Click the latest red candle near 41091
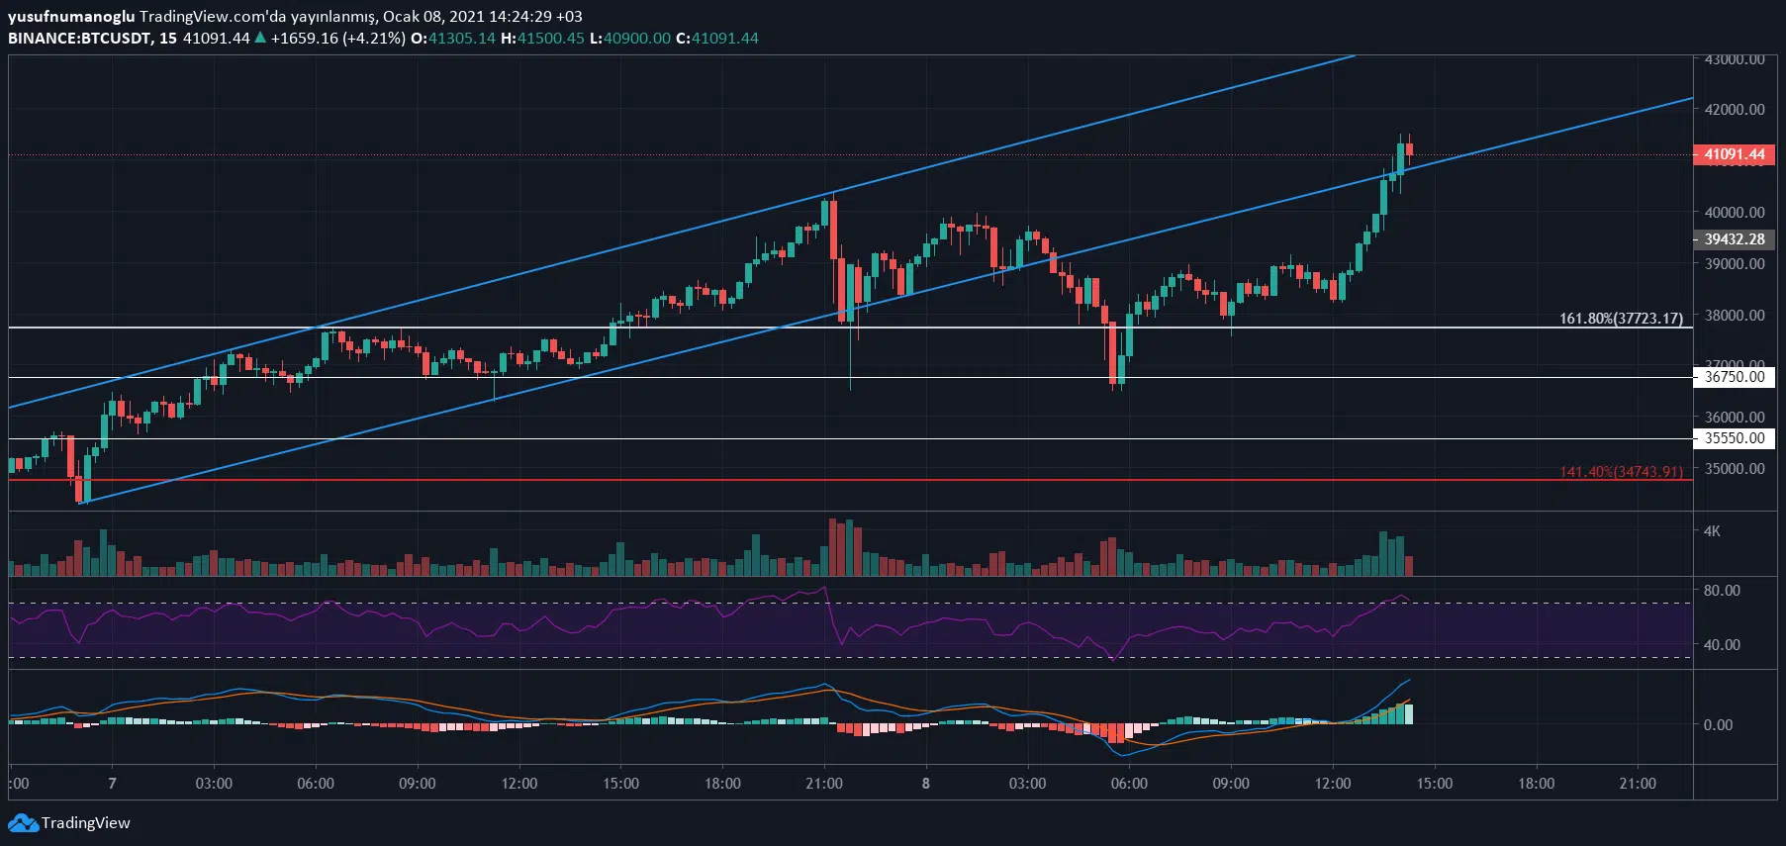The width and height of the screenshot is (1786, 846). pyautogui.click(x=1409, y=149)
